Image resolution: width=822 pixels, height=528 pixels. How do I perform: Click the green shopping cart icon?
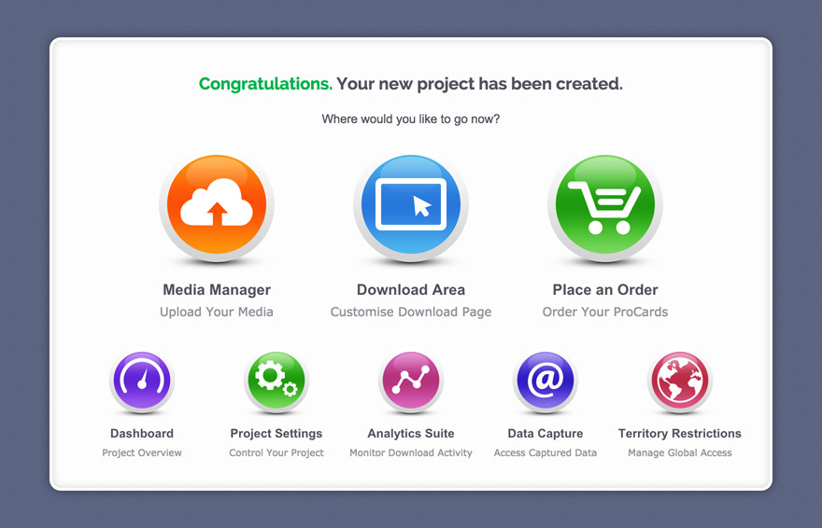coord(605,206)
